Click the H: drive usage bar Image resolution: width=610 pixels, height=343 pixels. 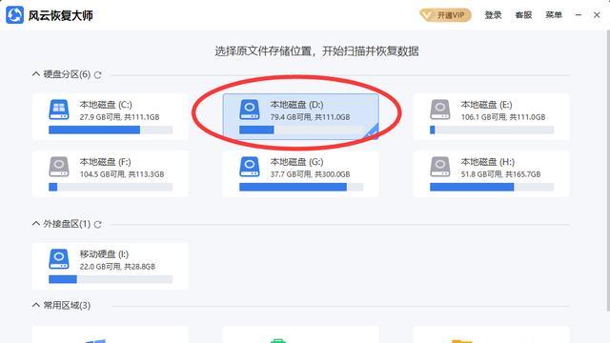tap(492, 187)
